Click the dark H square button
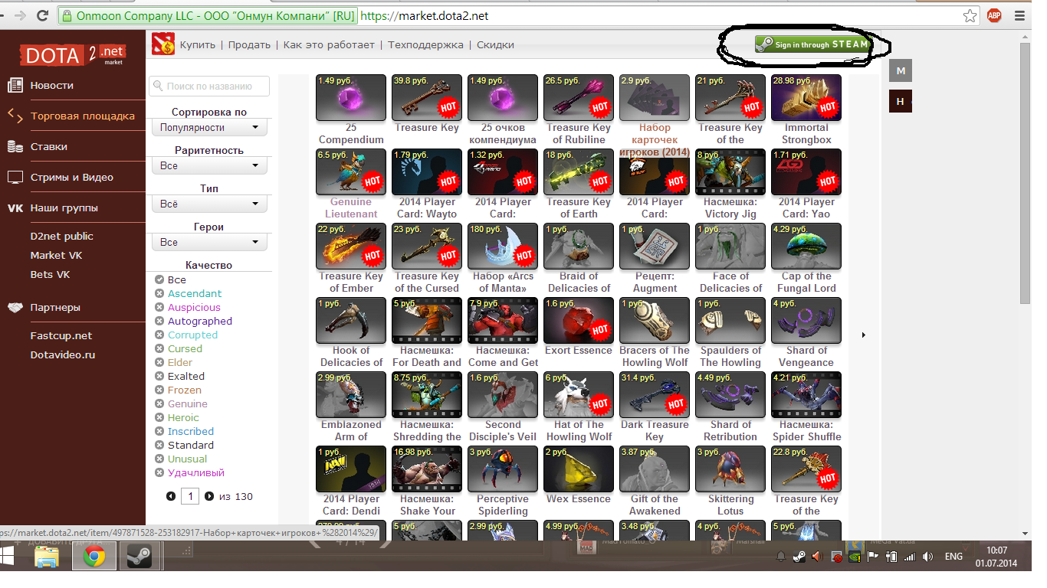 (x=901, y=101)
